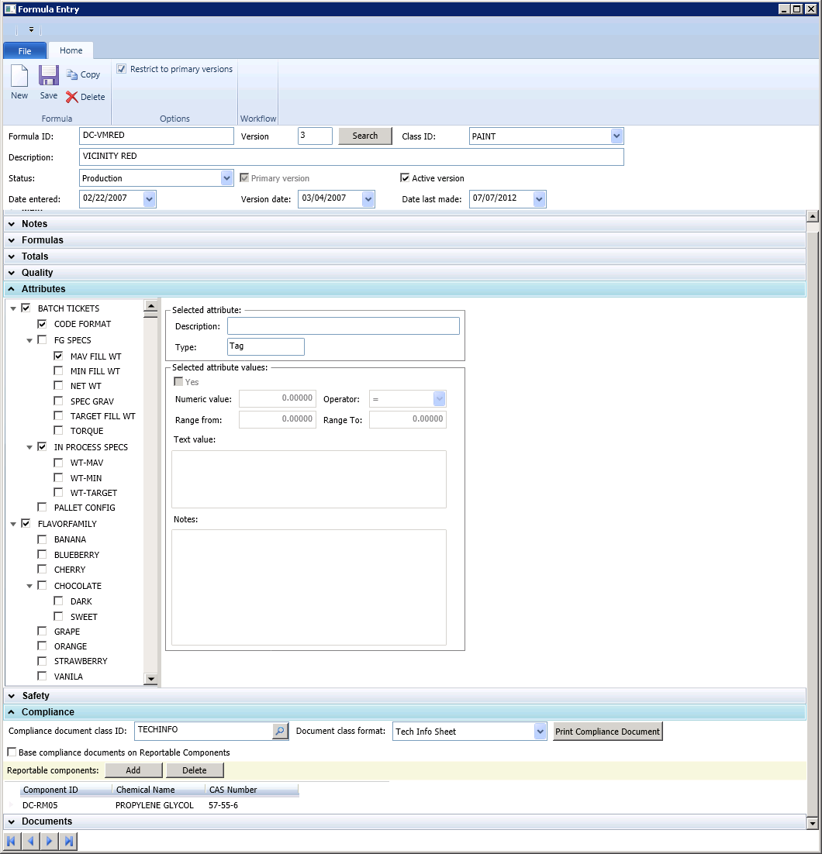Go to the first record navigation arrow
This screenshot has width=822, height=854.
click(12, 841)
